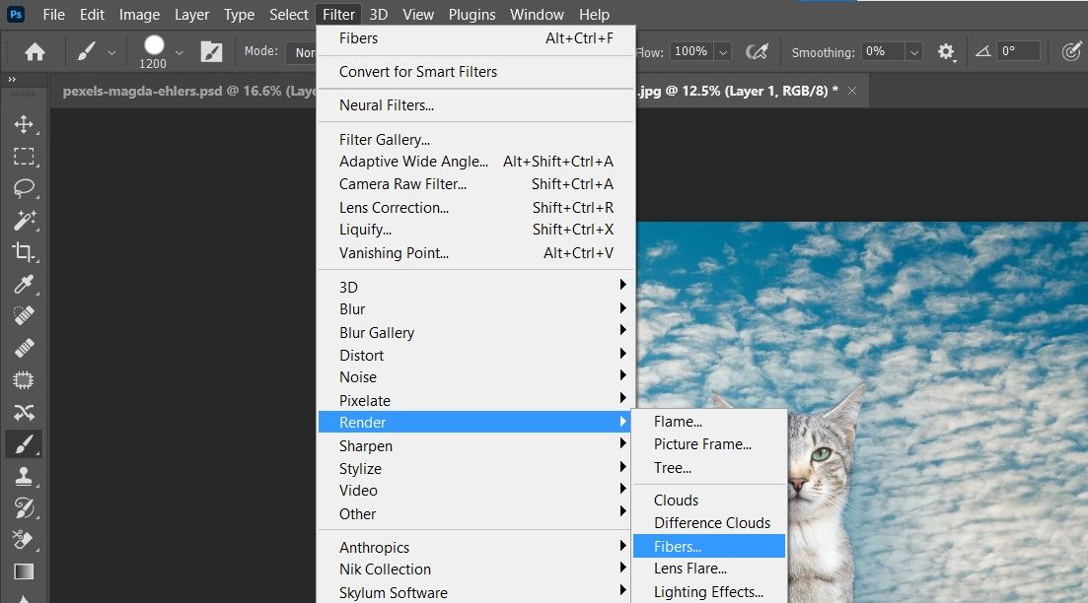Choose Flame... render filter
The image size is (1088, 603).
pyautogui.click(x=709, y=422)
